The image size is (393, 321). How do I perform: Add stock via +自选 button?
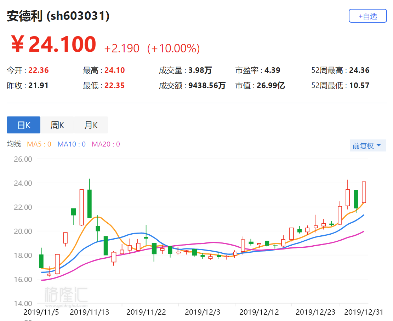click(x=368, y=16)
